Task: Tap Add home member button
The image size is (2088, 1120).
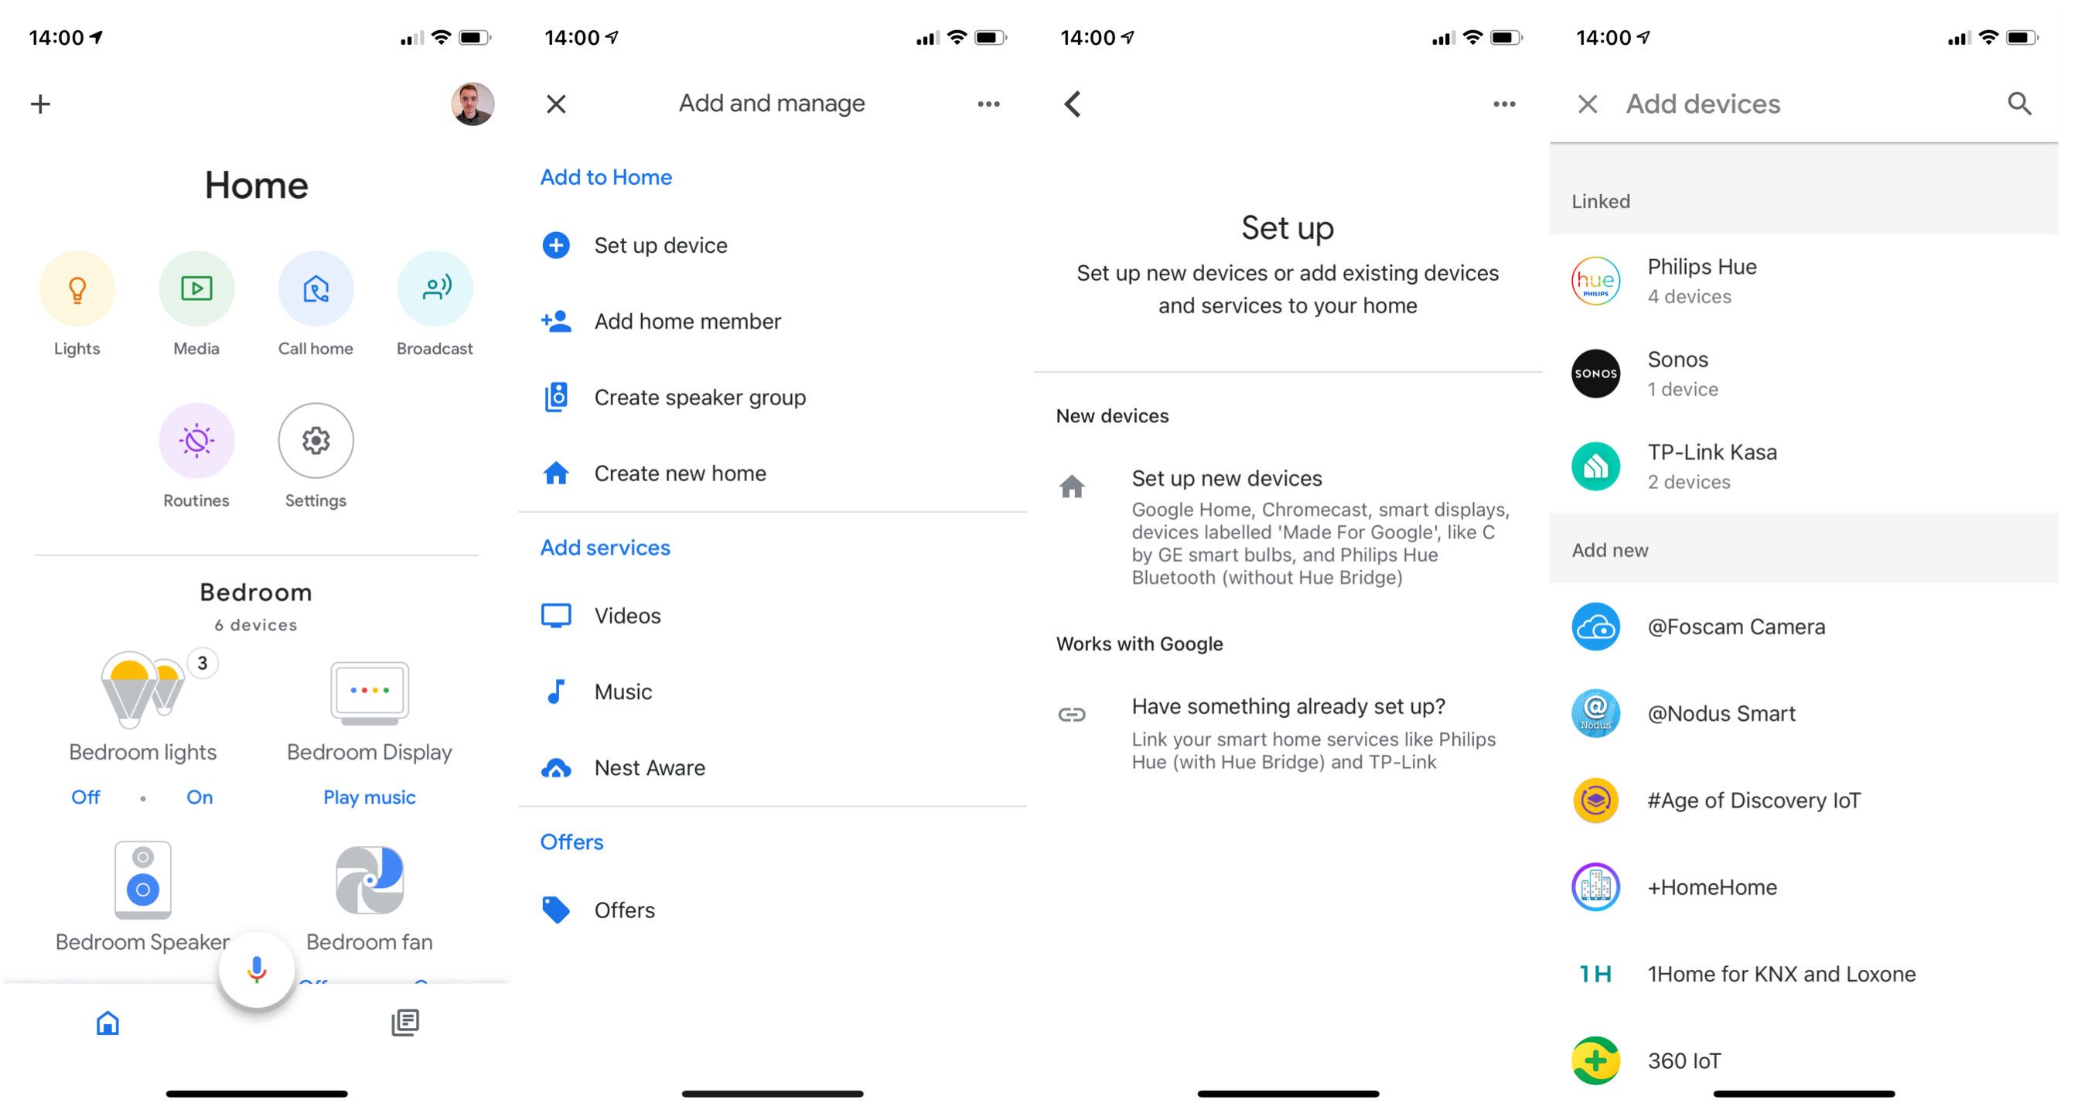Action: 687,320
